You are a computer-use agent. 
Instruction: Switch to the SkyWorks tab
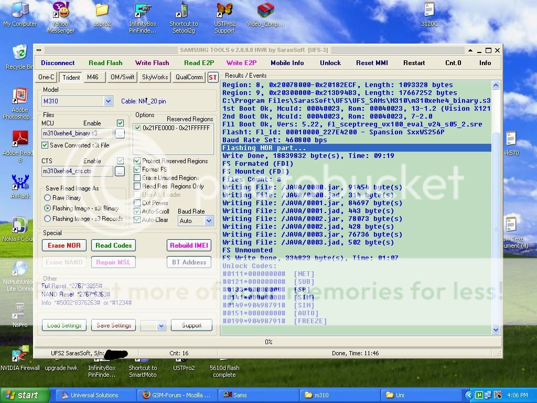point(155,77)
